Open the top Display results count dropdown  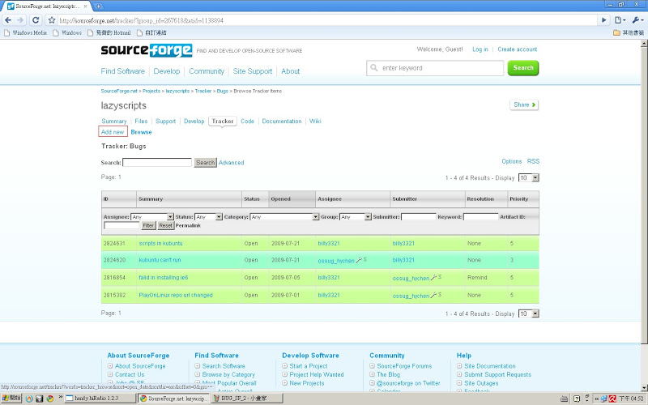[529, 177]
